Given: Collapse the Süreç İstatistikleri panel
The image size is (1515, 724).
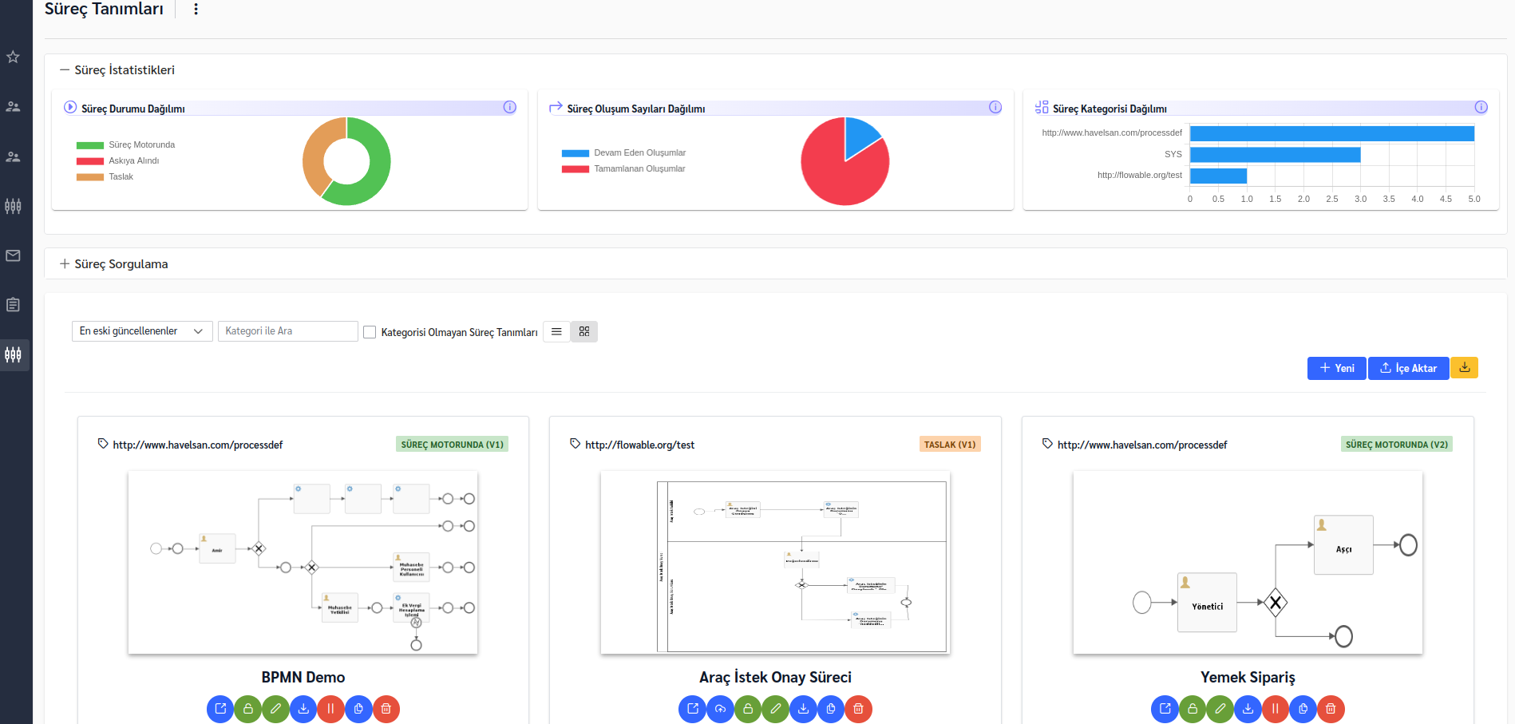Looking at the screenshot, I should (x=65, y=70).
